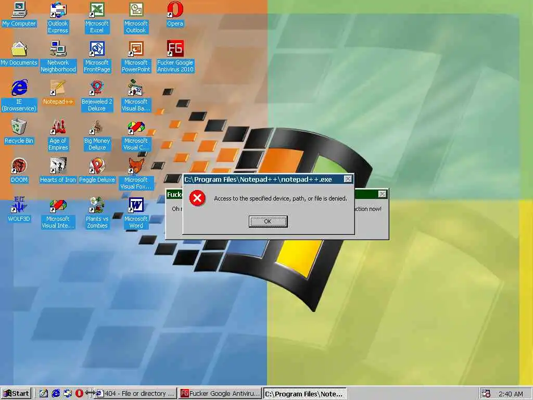The height and width of the screenshot is (400, 533).
Task: Select the Microsoft Visual C++ desktop shortcut
Action: [x=136, y=135]
